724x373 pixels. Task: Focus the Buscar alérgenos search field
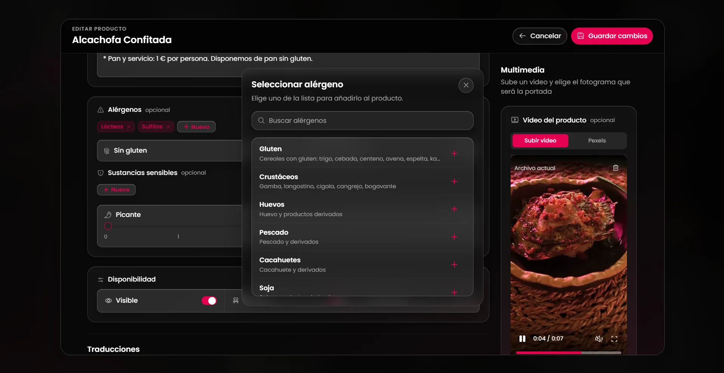click(x=363, y=121)
